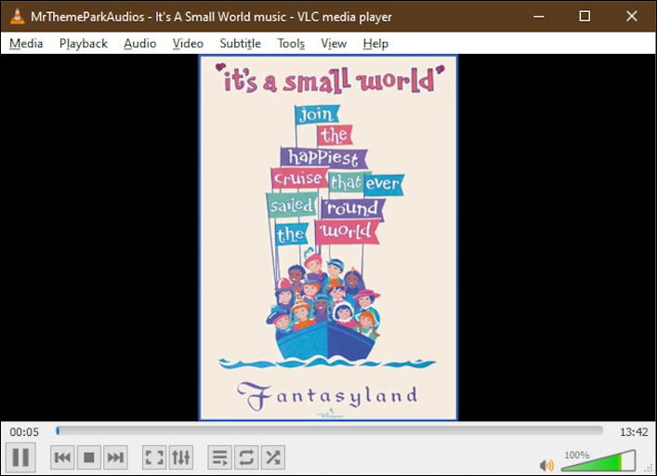
Task: Expand the Subtitle menu
Action: (240, 44)
